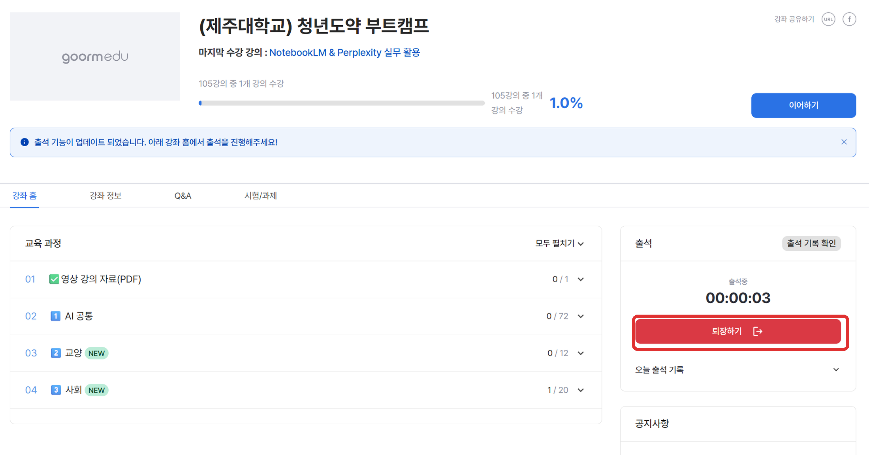The width and height of the screenshot is (869, 455).
Task: Click the 강좌 공유하기 label
Action: [x=794, y=19]
